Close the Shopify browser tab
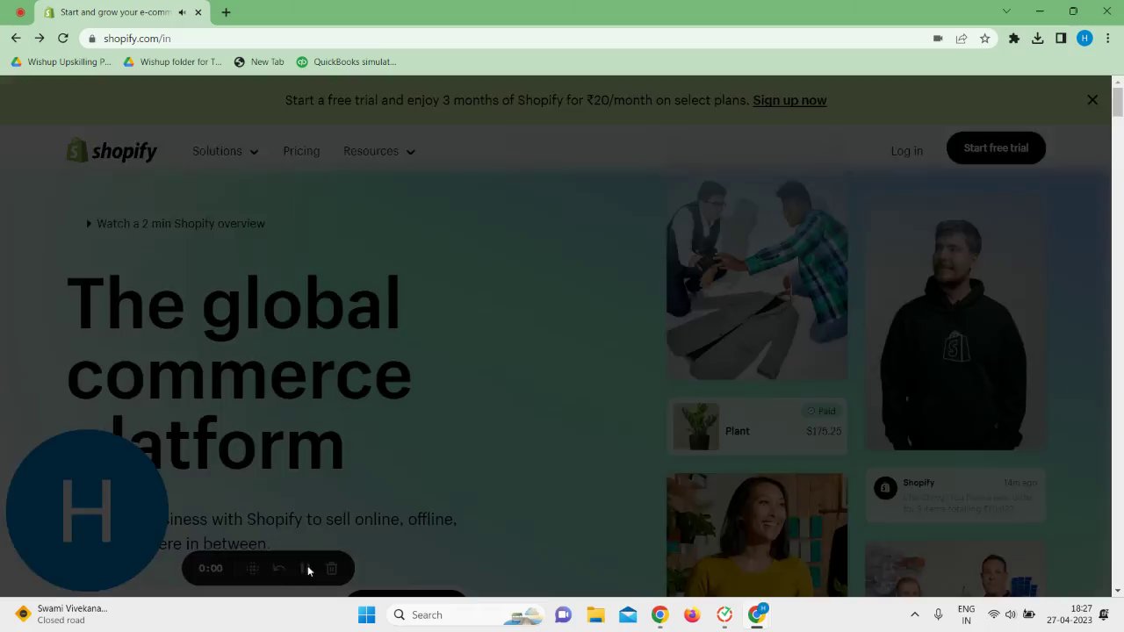 point(198,12)
